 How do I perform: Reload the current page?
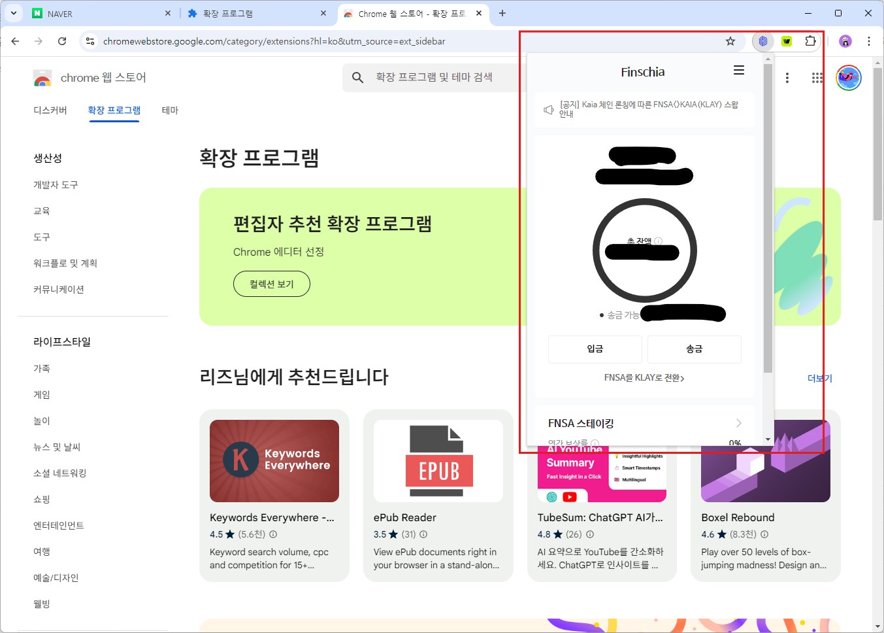(x=62, y=41)
